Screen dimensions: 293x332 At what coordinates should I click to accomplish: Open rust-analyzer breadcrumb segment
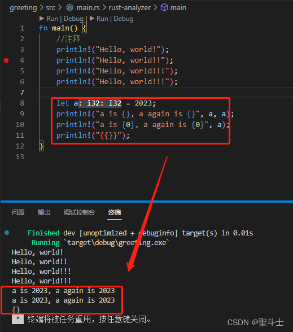point(130,8)
